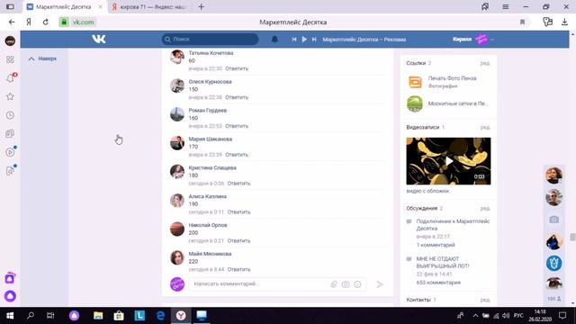
Task: Open Yandex home button in toolbar
Action: tap(29, 22)
